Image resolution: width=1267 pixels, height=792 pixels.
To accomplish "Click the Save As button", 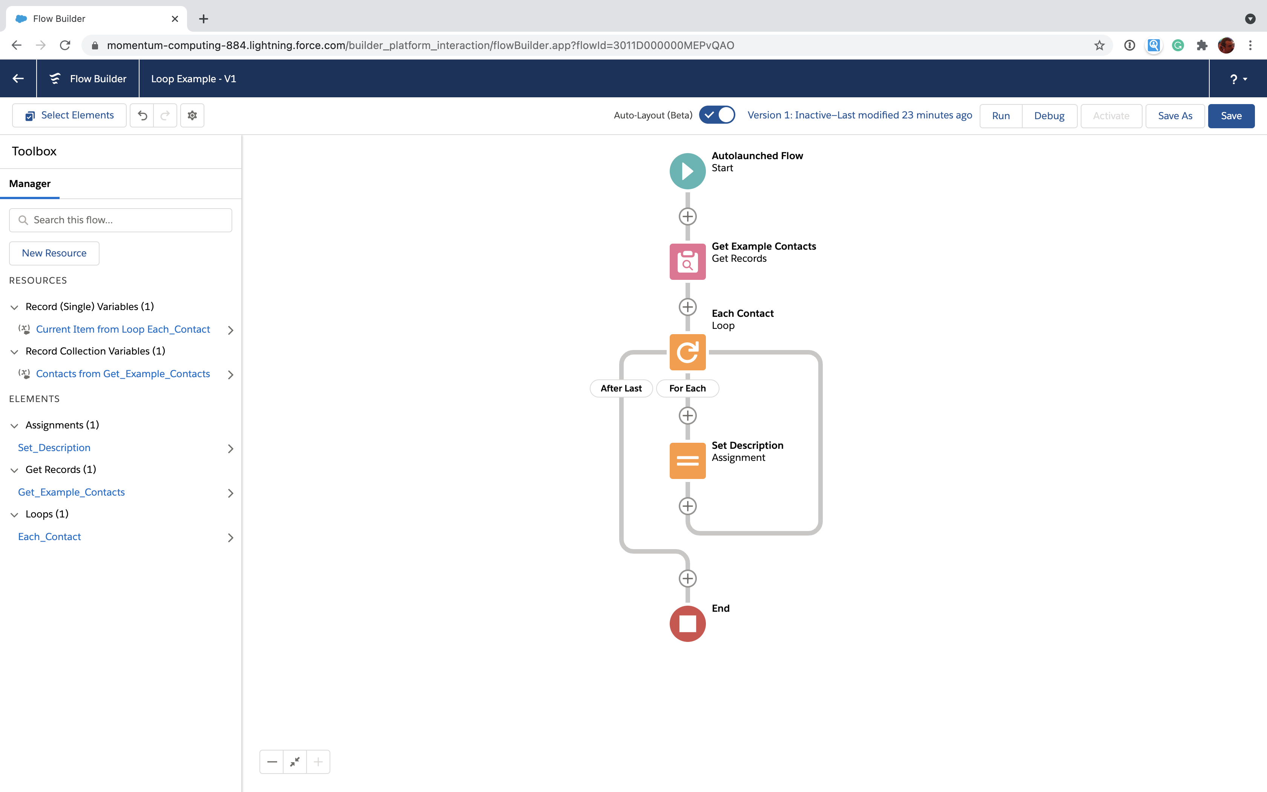I will click(1175, 115).
